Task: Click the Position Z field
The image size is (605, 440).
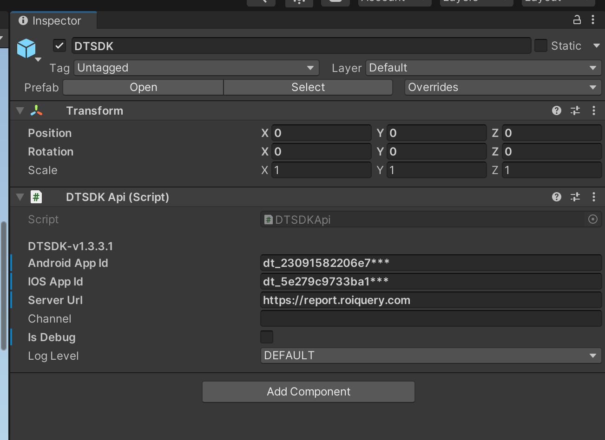Action: [x=552, y=133]
